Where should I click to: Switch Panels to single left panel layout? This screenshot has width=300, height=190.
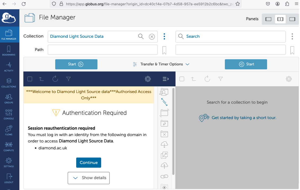pos(268,19)
